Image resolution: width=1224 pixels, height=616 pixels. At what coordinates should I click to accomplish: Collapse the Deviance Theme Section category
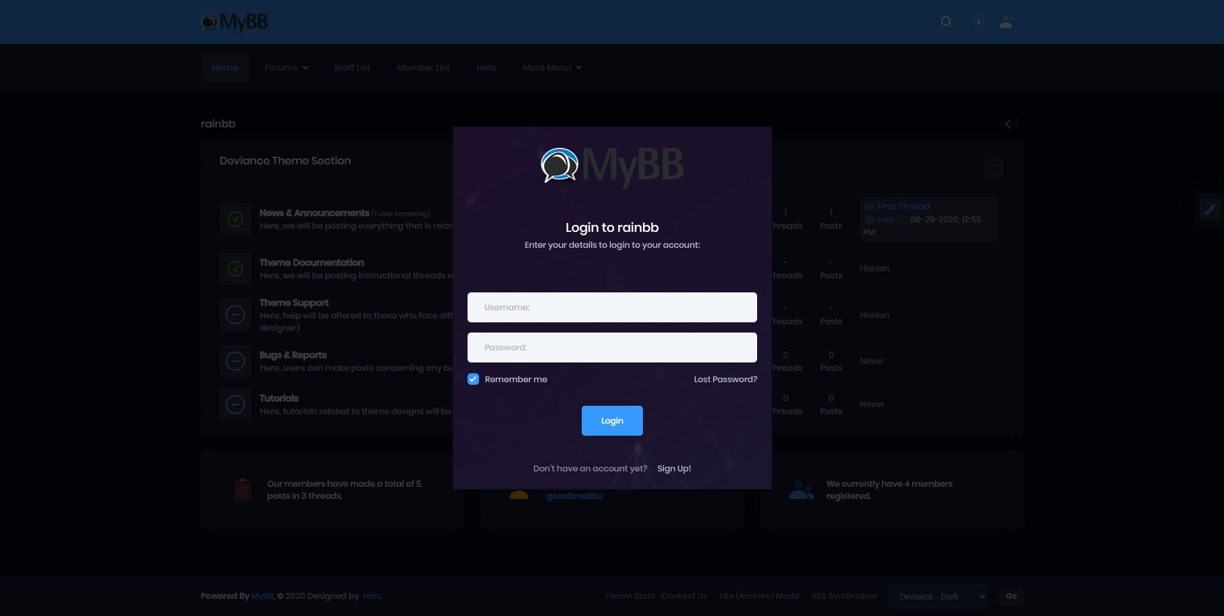click(993, 168)
